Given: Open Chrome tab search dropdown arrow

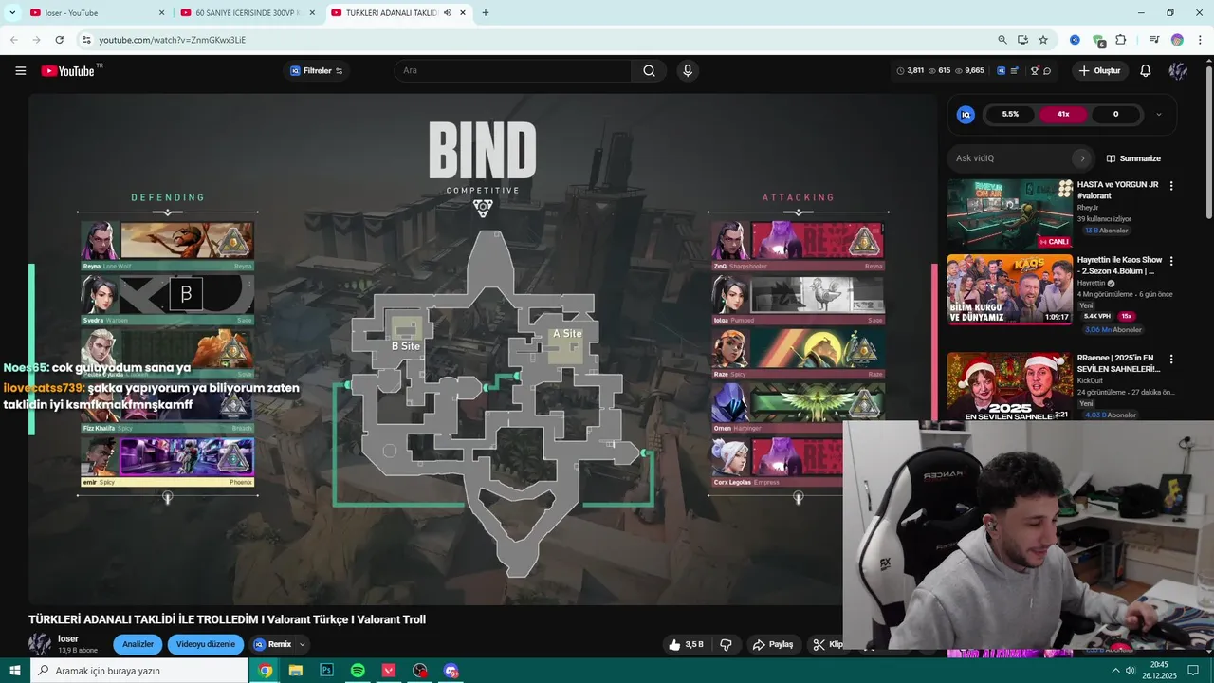Looking at the screenshot, I should [12, 13].
